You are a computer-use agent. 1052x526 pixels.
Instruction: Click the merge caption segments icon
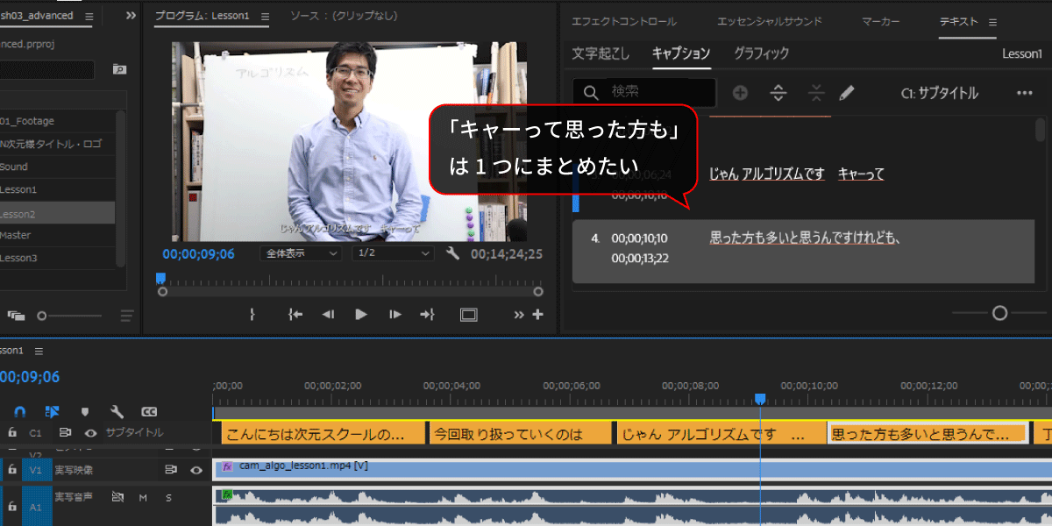815,93
